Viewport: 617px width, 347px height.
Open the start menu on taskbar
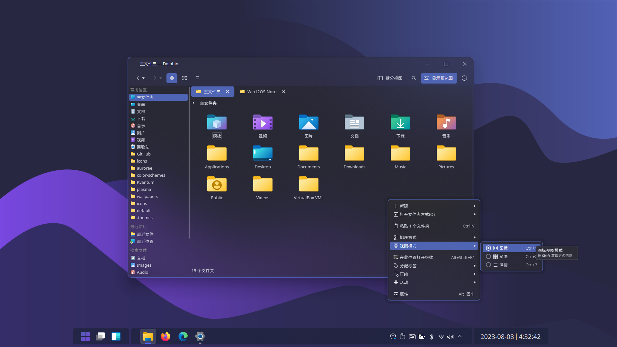coord(85,336)
